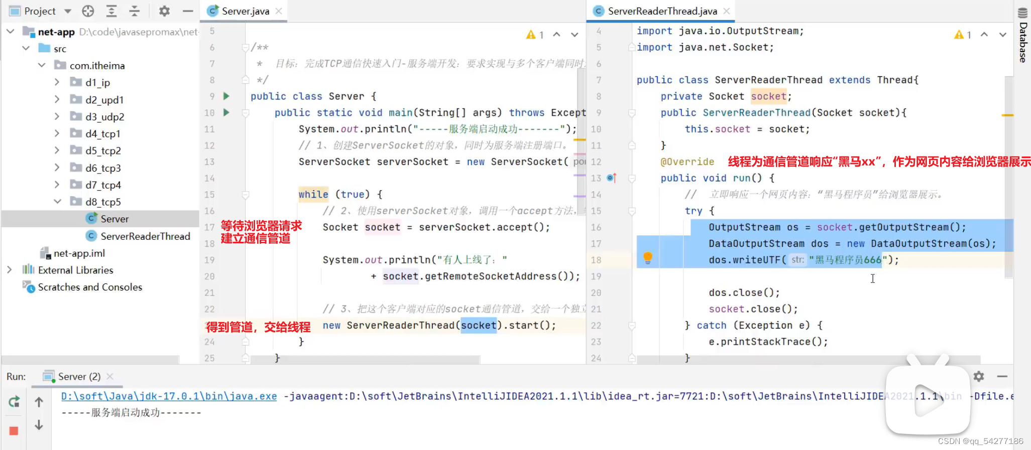
Task: Expand the d1_ip package
Action: click(x=57, y=82)
